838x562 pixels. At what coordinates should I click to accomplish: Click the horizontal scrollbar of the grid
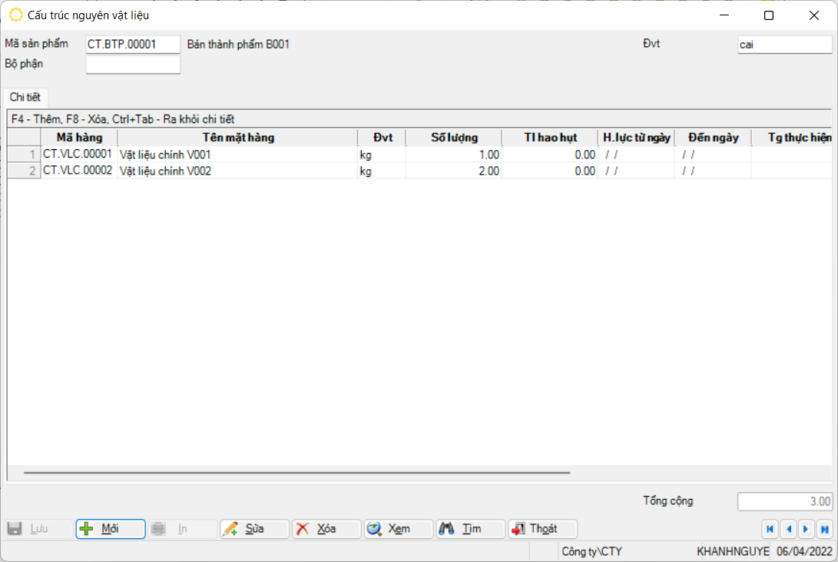tap(296, 473)
